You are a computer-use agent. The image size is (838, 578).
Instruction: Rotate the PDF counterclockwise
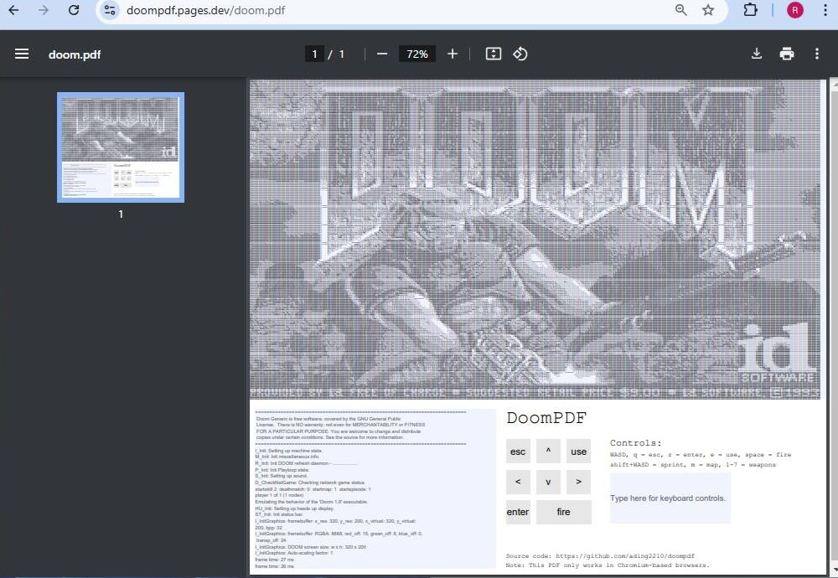pos(520,54)
